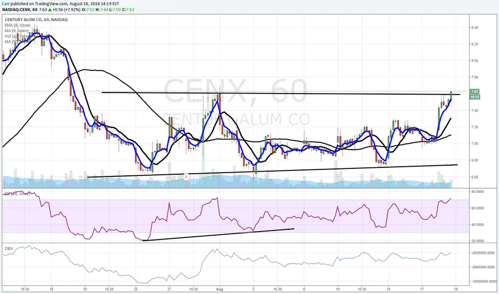
Task: Click the 8.20 price axis label
Action: 474,44
